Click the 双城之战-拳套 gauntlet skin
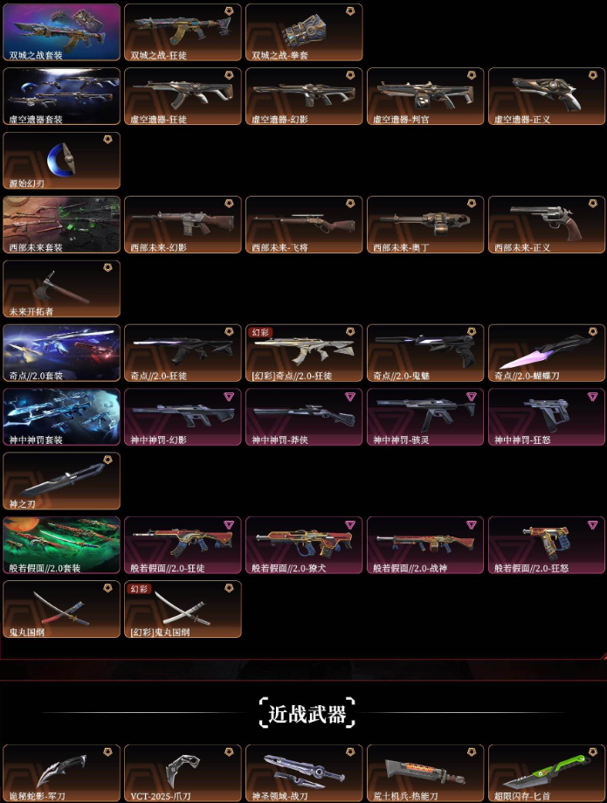This screenshot has height=803, width=607. (x=304, y=32)
